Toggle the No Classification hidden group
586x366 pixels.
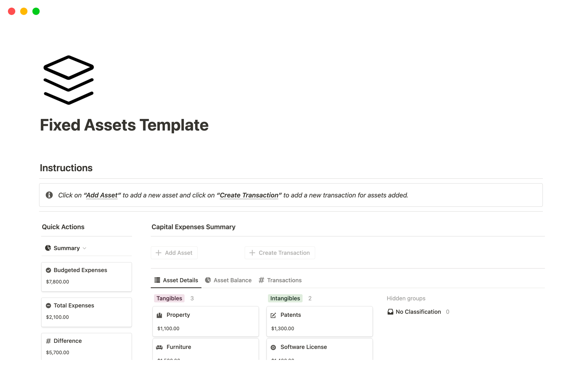tap(418, 311)
